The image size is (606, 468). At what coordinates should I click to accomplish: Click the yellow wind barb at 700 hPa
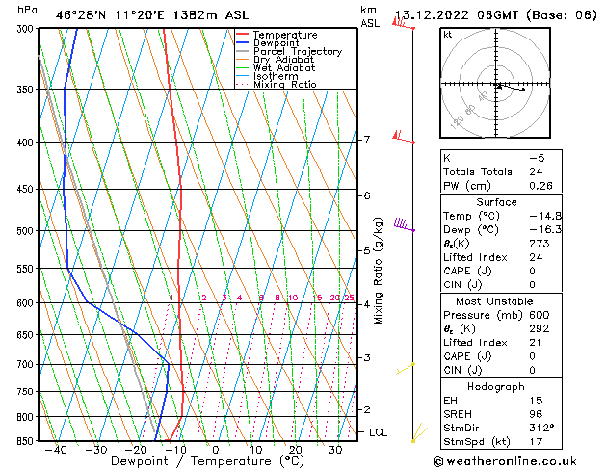406,368
